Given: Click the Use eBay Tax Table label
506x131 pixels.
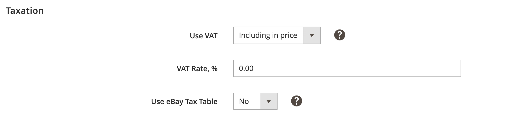Looking at the screenshot, I should coord(184,102).
